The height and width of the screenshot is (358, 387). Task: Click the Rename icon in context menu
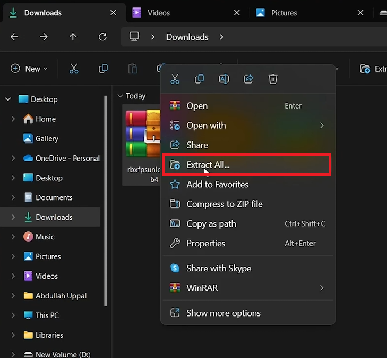pos(224,79)
